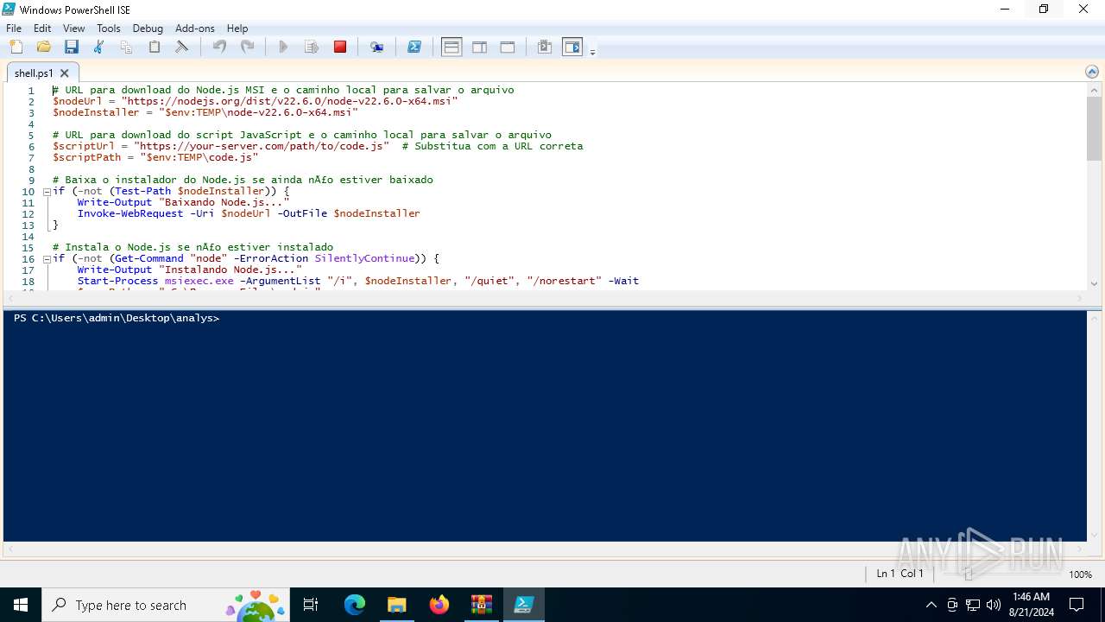Screen dimensions: 1105x622
Task: Open the Edit menu
Action: point(42,28)
